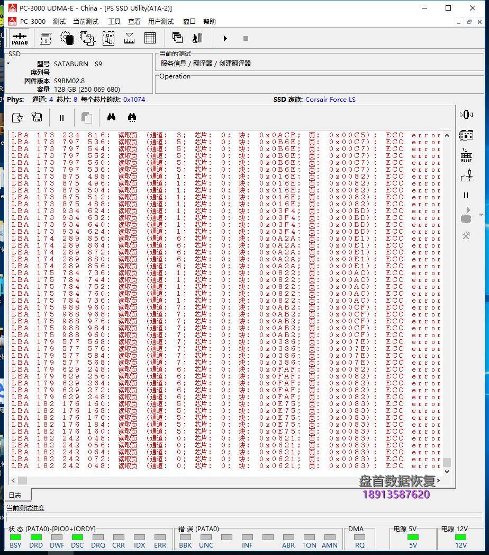Open the dropdown beside the grayed chip icon
The height and width of the screenshot is (555, 489).
point(481,215)
